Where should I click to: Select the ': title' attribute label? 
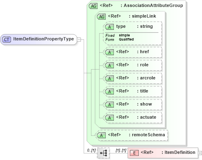pos(142,91)
